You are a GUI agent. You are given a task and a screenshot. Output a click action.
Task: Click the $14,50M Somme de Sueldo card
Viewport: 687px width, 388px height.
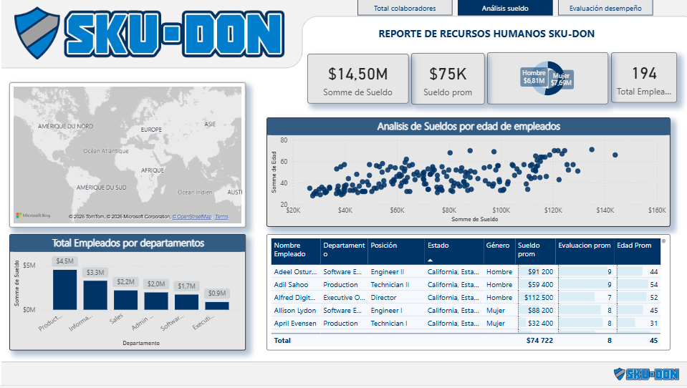(x=357, y=79)
